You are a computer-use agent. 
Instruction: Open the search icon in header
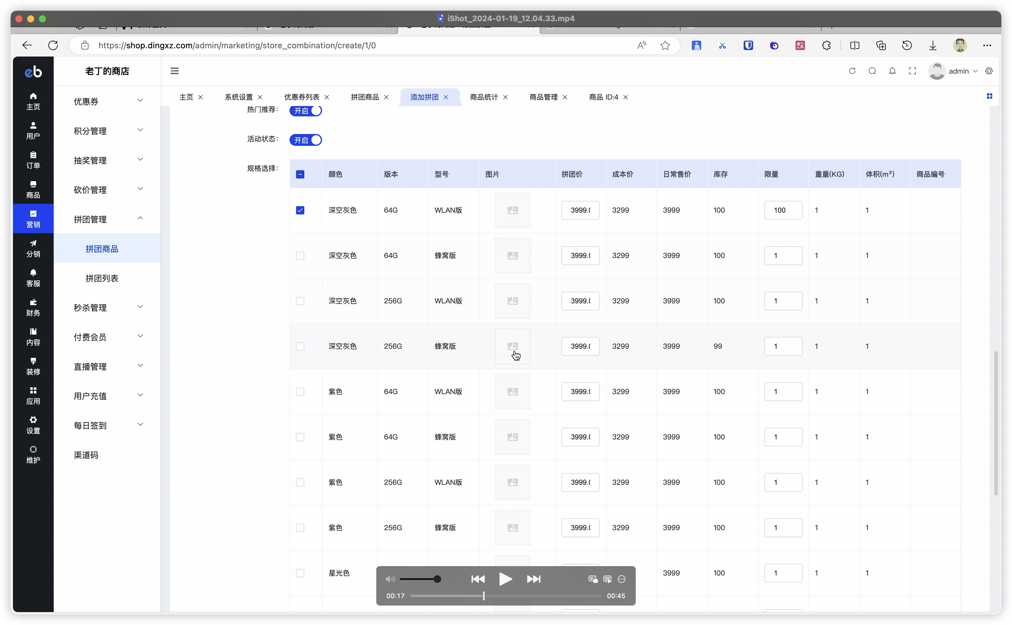872,71
